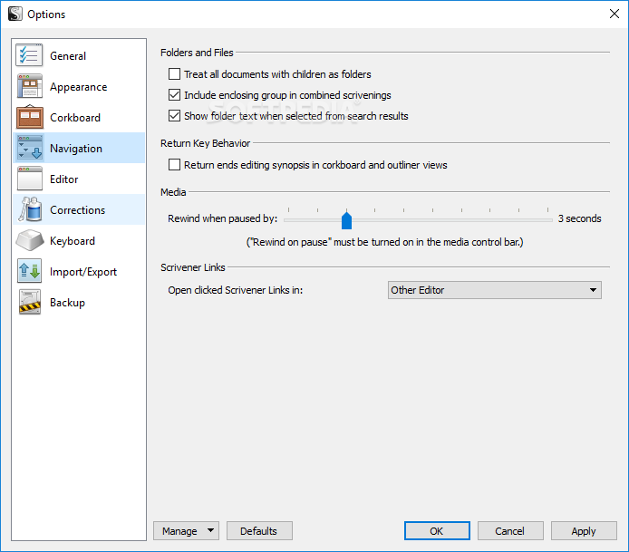Close the Options dialog window
The width and height of the screenshot is (629, 552).
click(x=614, y=14)
